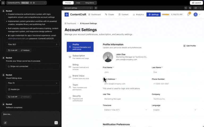Click John Doe's profile photo
Image resolution: width=204 pixels, height=127 pixels.
click(x=108, y=57)
